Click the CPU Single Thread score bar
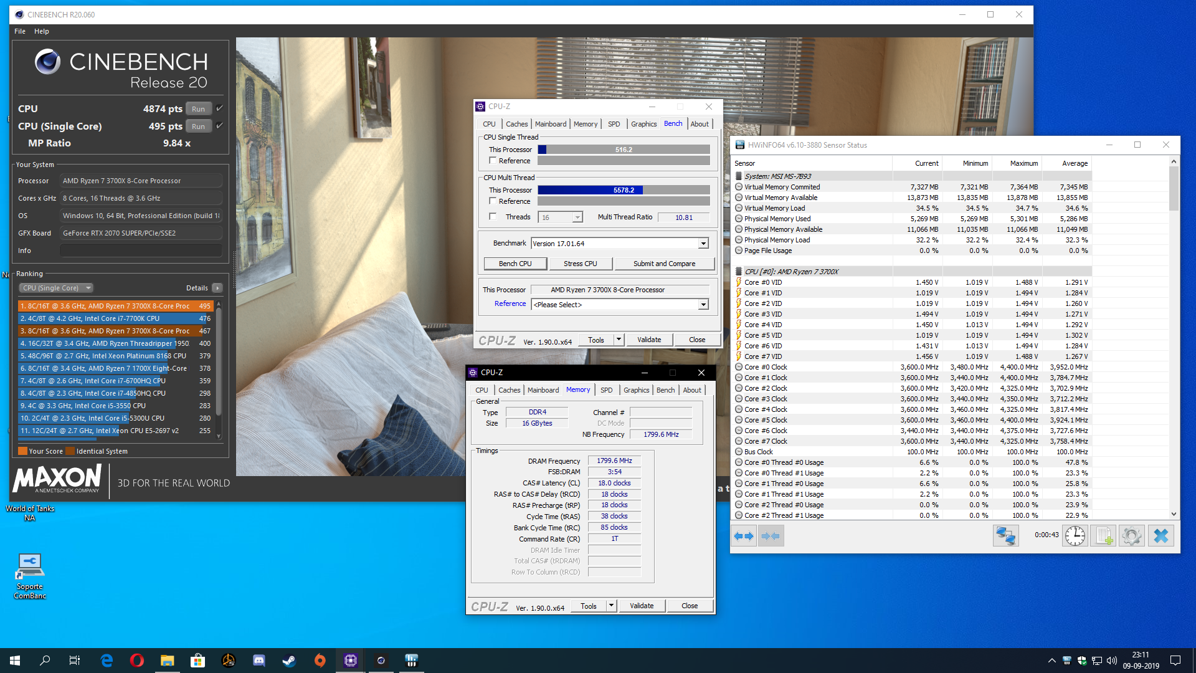Image resolution: width=1196 pixels, height=673 pixels. pos(624,150)
